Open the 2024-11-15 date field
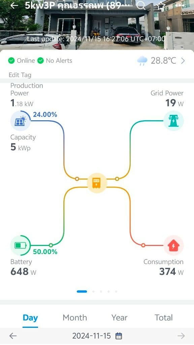The height and width of the screenshot is (345, 194). click(x=92, y=336)
